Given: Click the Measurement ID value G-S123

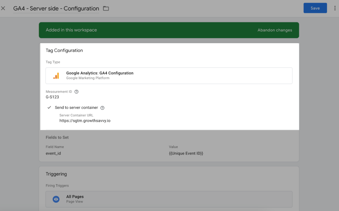Looking at the screenshot, I should click(x=52, y=97).
